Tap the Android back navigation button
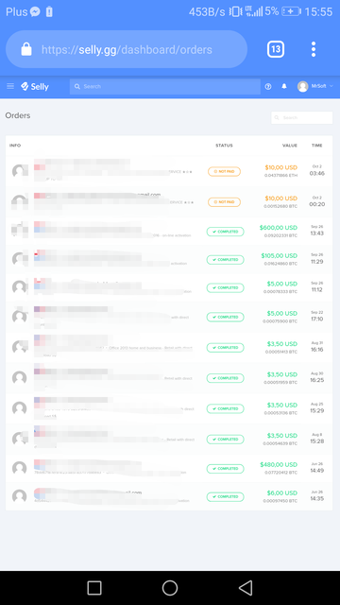This screenshot has height=605, width=340. tap(246, 588)
